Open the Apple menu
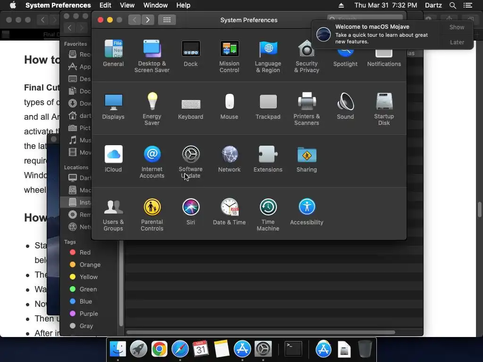483x362 pixels. coord(13,5)
